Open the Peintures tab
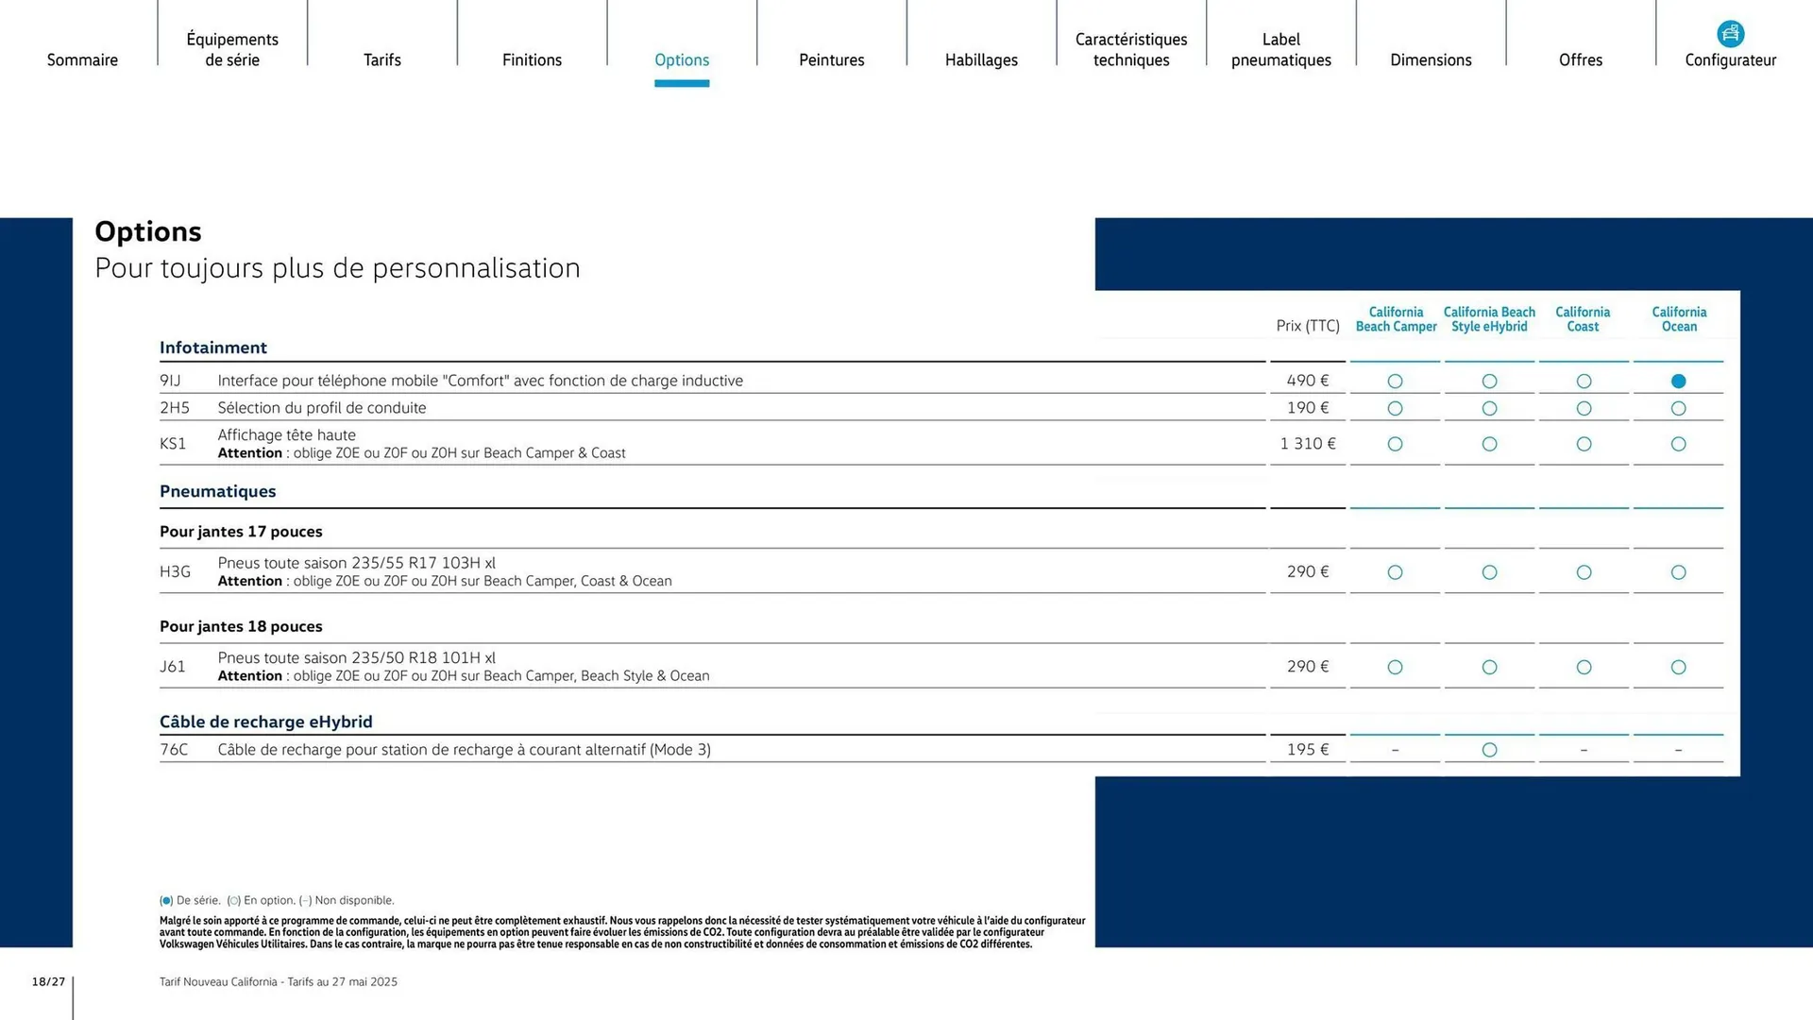Viewport: 1813px width, 1020px height. 831,59
